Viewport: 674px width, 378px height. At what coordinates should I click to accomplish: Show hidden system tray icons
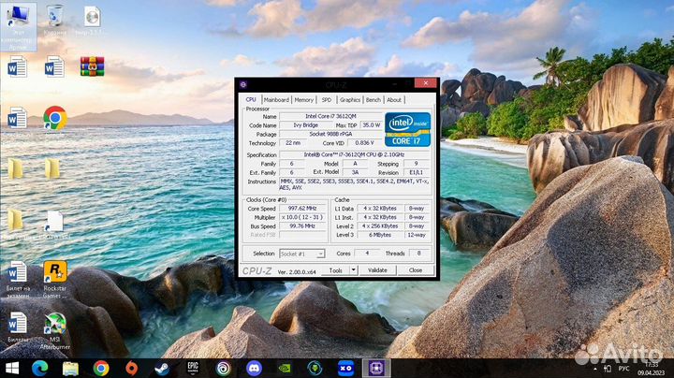click(595, 369)
